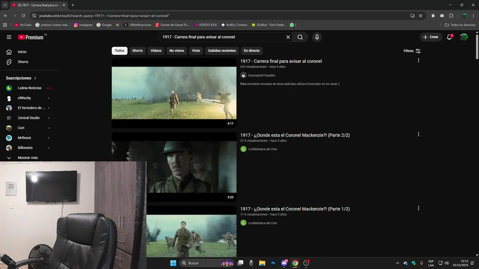Open Photoshop from taskbar
This screenshot has width=479, height=269.
tap(273, 263)
